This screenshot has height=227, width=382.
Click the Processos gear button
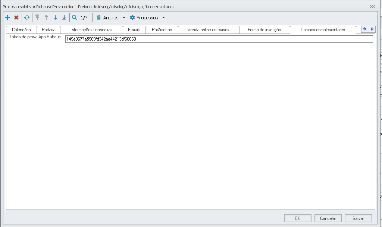[x=144, y=17]
